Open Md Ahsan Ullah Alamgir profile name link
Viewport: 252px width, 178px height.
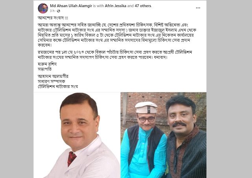click(71, 6)
